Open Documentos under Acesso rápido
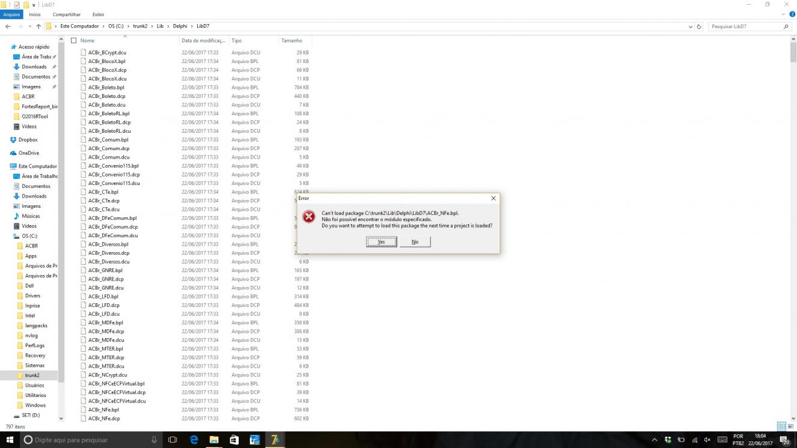 coord(35,77)
